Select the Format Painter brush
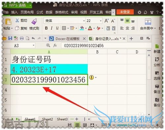 pyautogui.click(x=34, y=21)
